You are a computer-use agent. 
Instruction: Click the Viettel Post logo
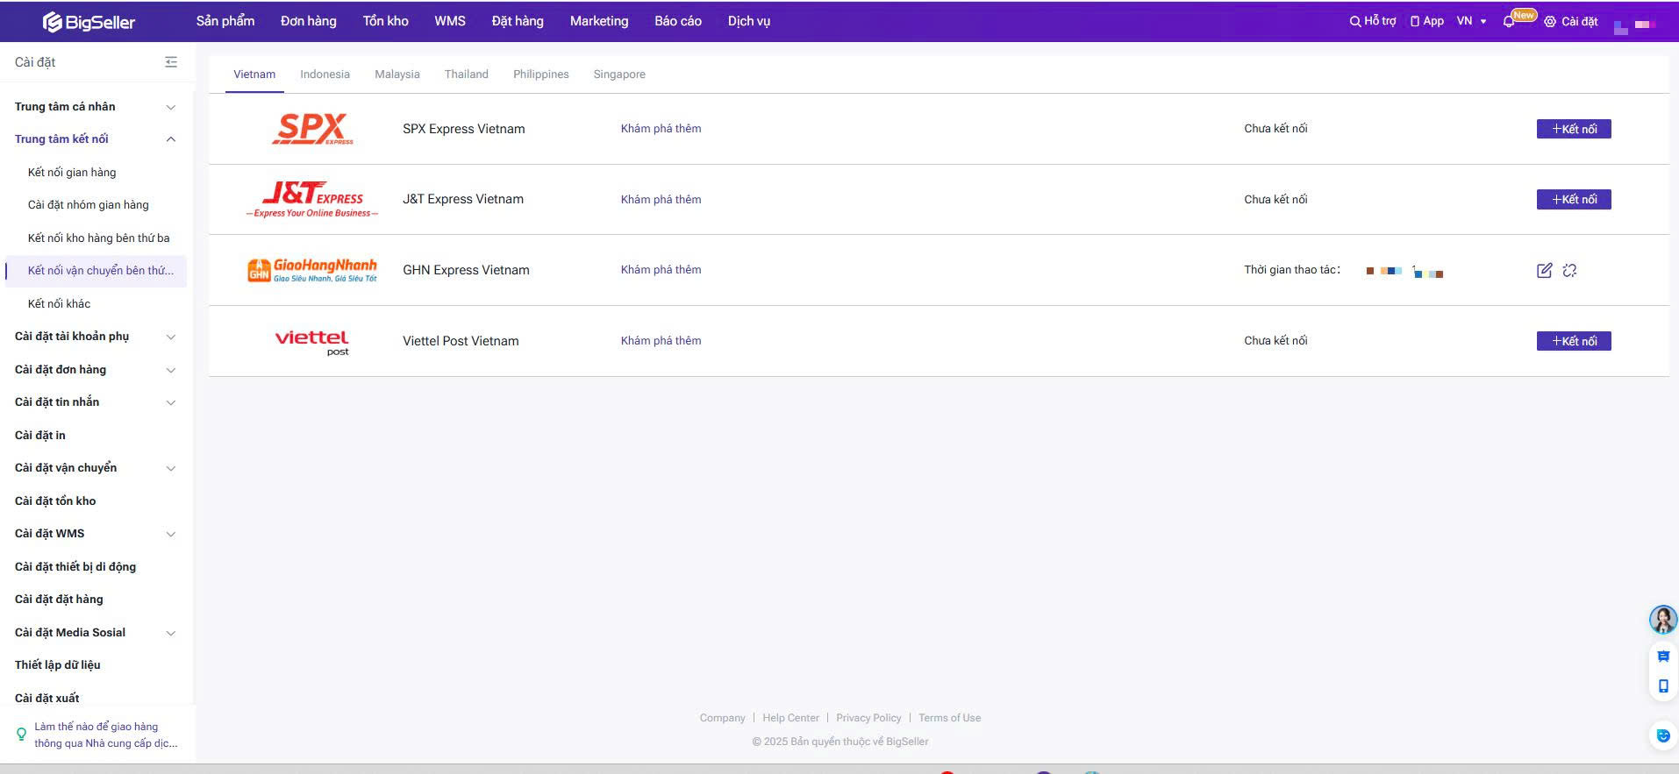312,342
